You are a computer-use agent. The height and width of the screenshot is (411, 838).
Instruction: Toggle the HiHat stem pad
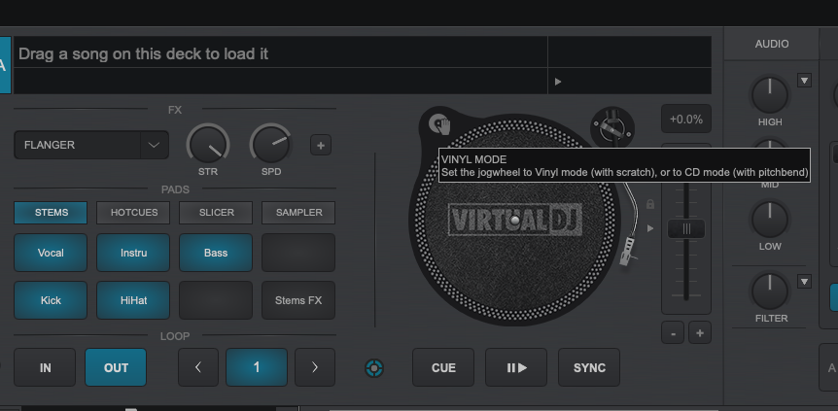pyautogui.click(x=133, y=300)
